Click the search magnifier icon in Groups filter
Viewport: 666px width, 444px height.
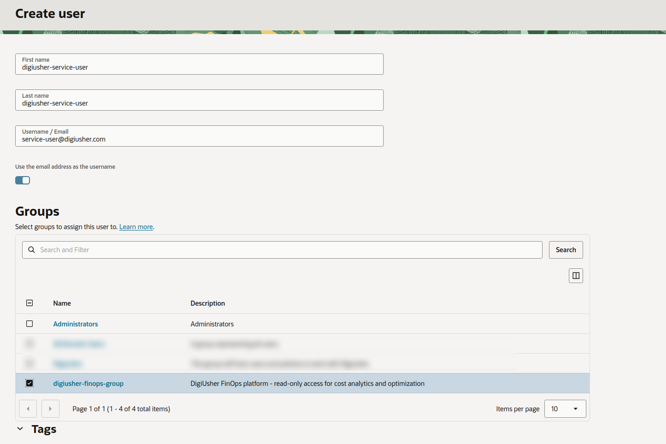point(31,249)
